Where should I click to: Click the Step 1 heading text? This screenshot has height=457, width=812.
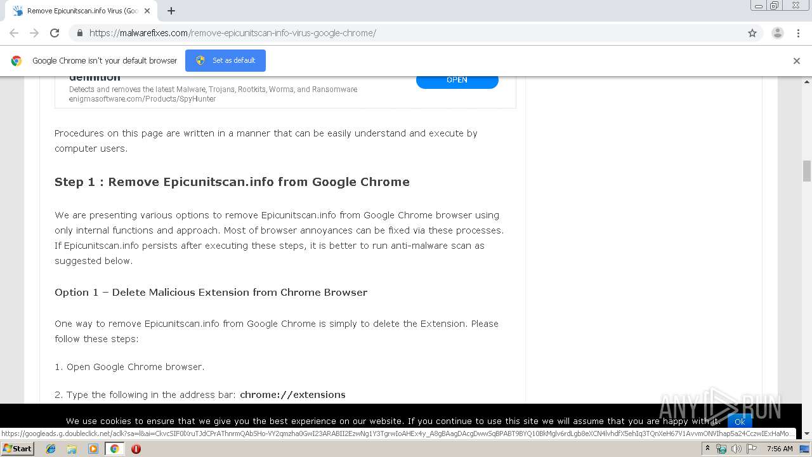[232, 182]
